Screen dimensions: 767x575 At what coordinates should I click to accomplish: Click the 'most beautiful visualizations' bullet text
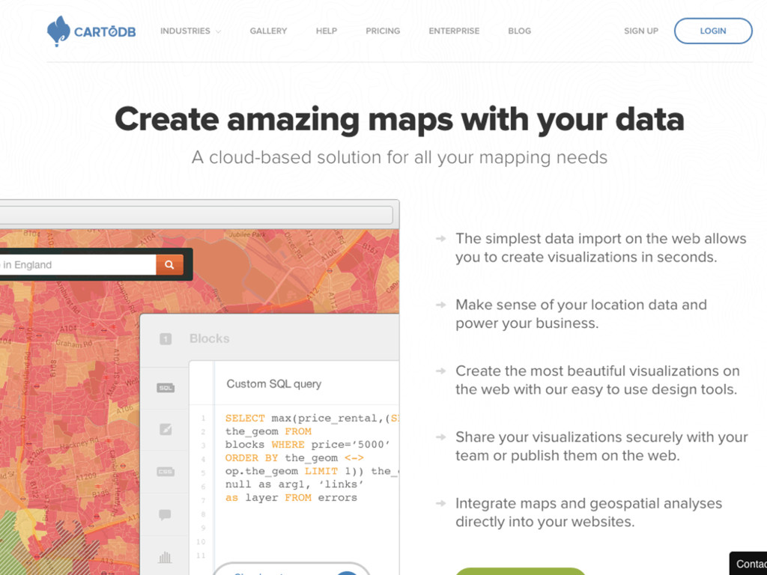tap(597, 380)
